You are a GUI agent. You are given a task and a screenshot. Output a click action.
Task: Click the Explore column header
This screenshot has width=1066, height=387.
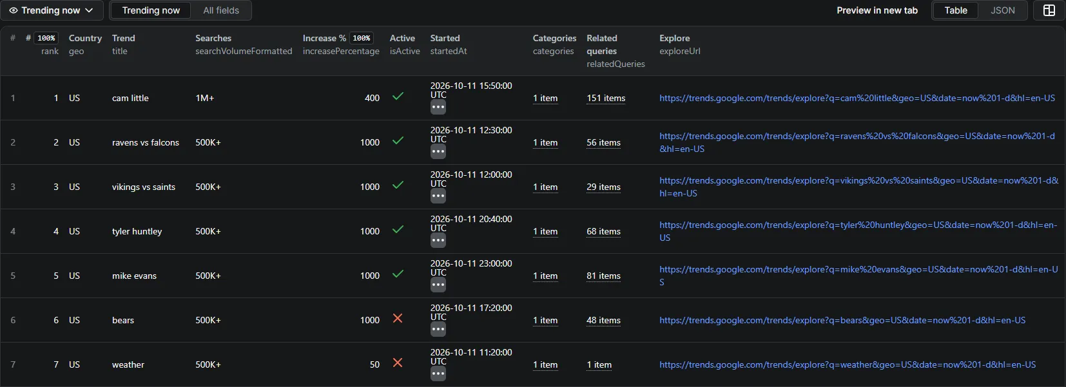tap(679, 44)
